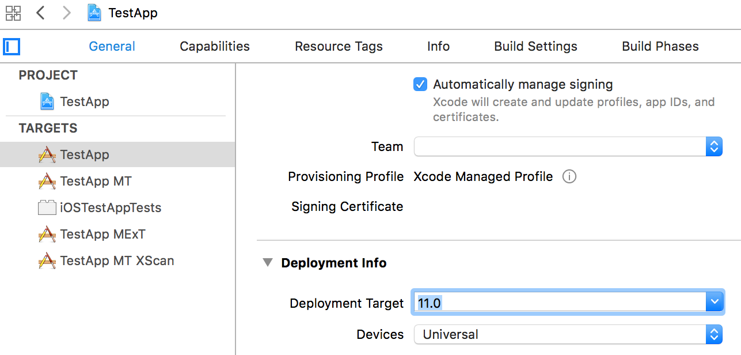Collapse the Deployment Info section
Screen dimensions: 741x355
(x=267, y=263)
